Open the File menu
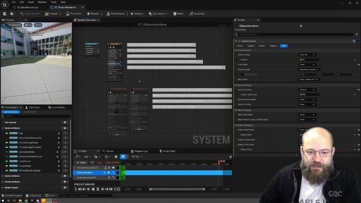The image size is (361, 203). 14,2
